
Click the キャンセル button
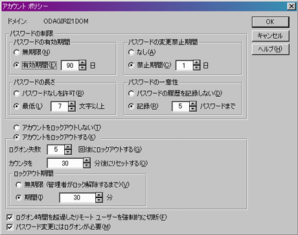click(270, 36)
